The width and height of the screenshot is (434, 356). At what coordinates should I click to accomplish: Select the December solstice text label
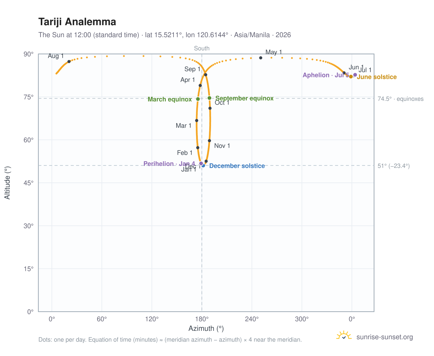click(237, 166)
